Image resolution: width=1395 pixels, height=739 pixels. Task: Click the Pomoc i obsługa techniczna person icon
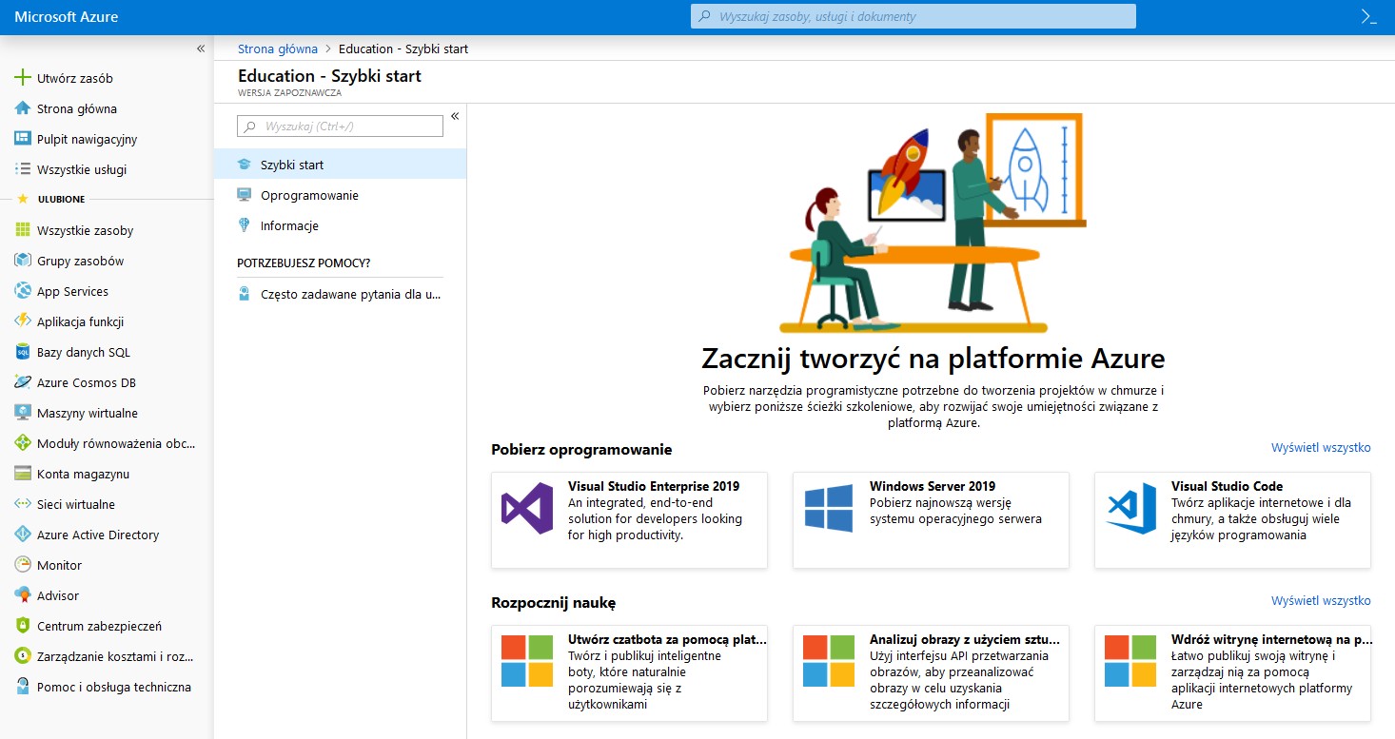23,687
